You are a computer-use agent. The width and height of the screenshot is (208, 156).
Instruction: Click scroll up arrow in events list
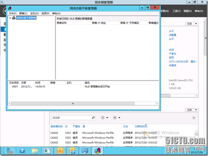tap(196, 132)
